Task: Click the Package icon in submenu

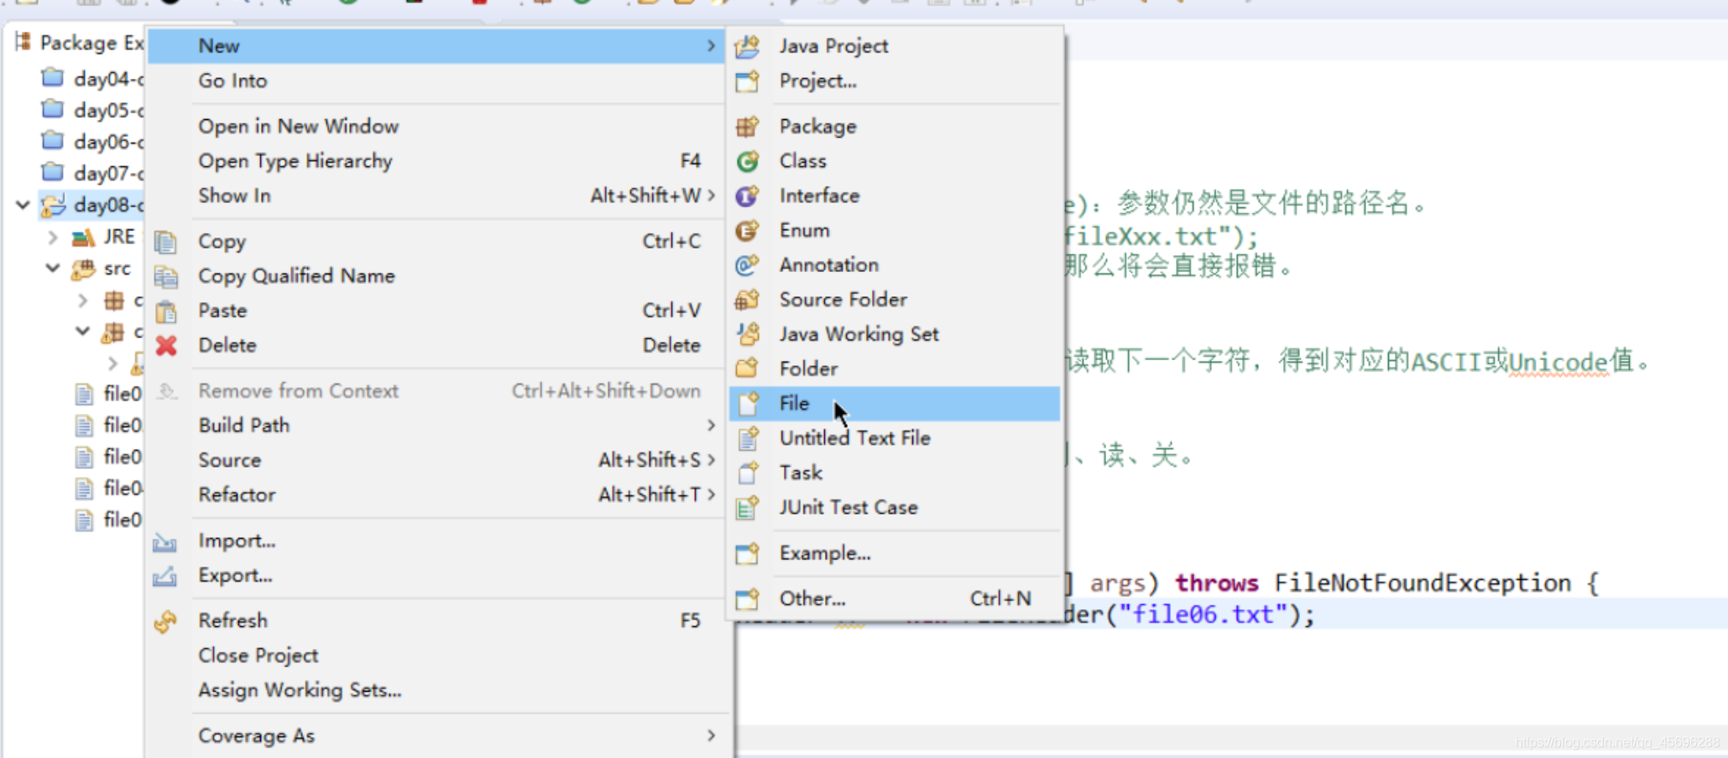Action: [747, 127]
